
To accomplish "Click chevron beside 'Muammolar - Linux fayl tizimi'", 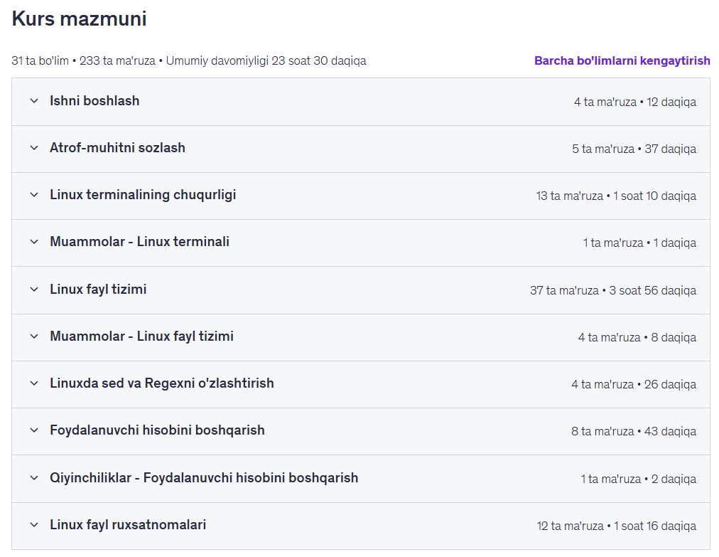I will tap(34, 336).
